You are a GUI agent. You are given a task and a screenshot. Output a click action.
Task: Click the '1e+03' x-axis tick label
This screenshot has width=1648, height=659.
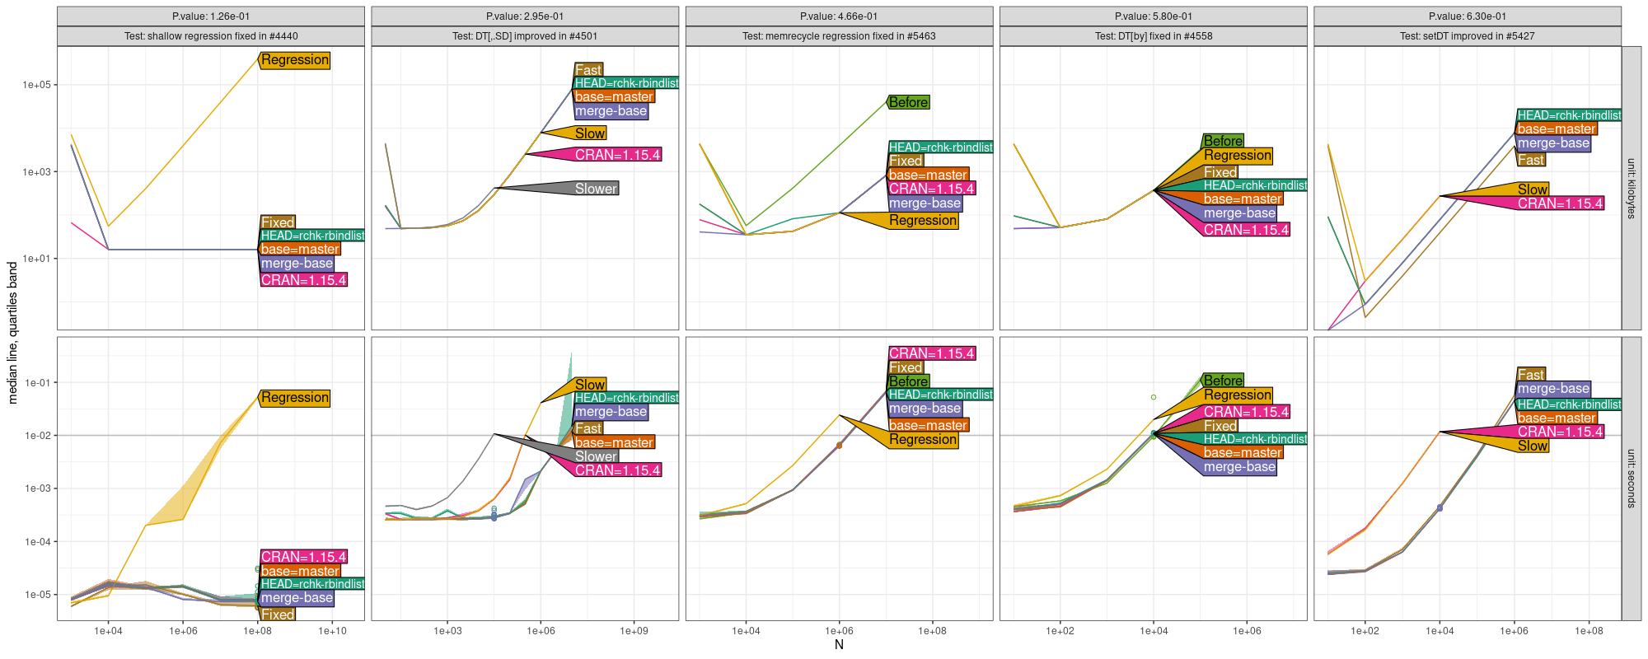click(447, 631)
